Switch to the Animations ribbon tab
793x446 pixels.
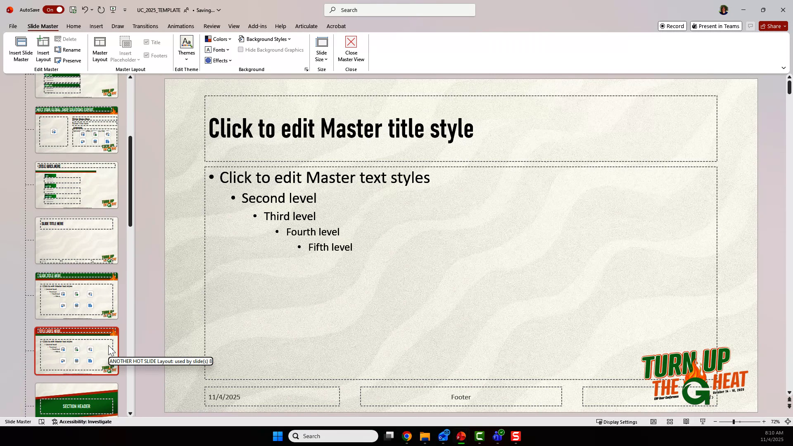click(x=180, y=26)
